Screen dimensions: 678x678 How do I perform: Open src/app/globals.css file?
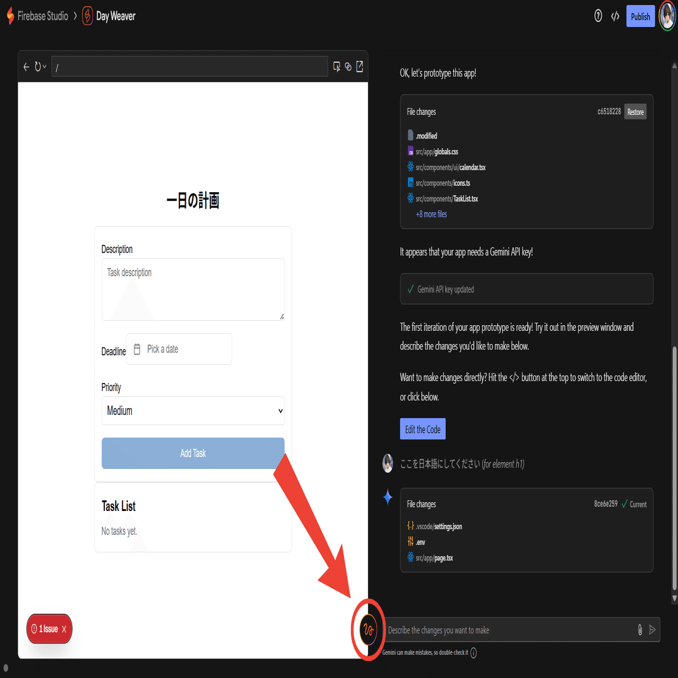coord(433,151)
